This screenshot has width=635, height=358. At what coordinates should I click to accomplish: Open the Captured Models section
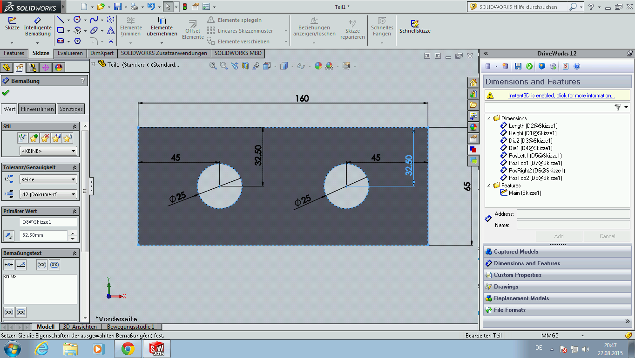[x=557, y=252]
